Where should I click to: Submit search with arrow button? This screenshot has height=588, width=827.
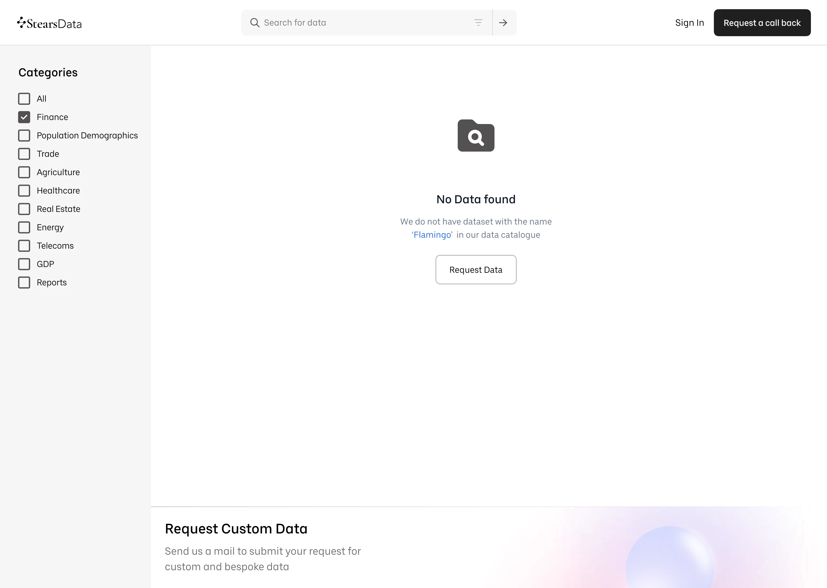[x=503, y=23]
